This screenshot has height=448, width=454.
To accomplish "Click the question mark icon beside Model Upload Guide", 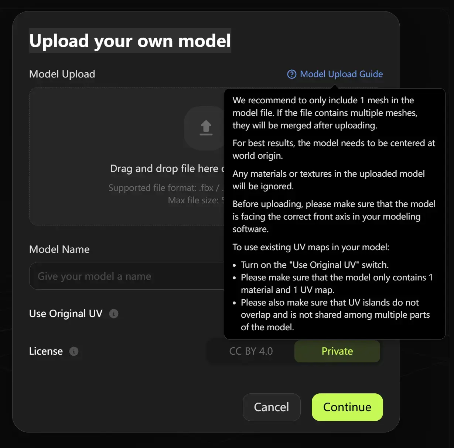I will tap(291, 74).
